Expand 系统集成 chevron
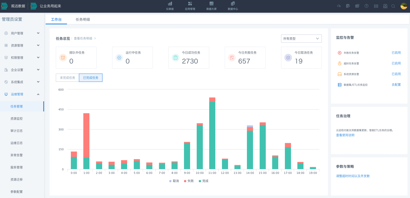Viewport: 410px width, 198px height. click(x=38, y=82)
